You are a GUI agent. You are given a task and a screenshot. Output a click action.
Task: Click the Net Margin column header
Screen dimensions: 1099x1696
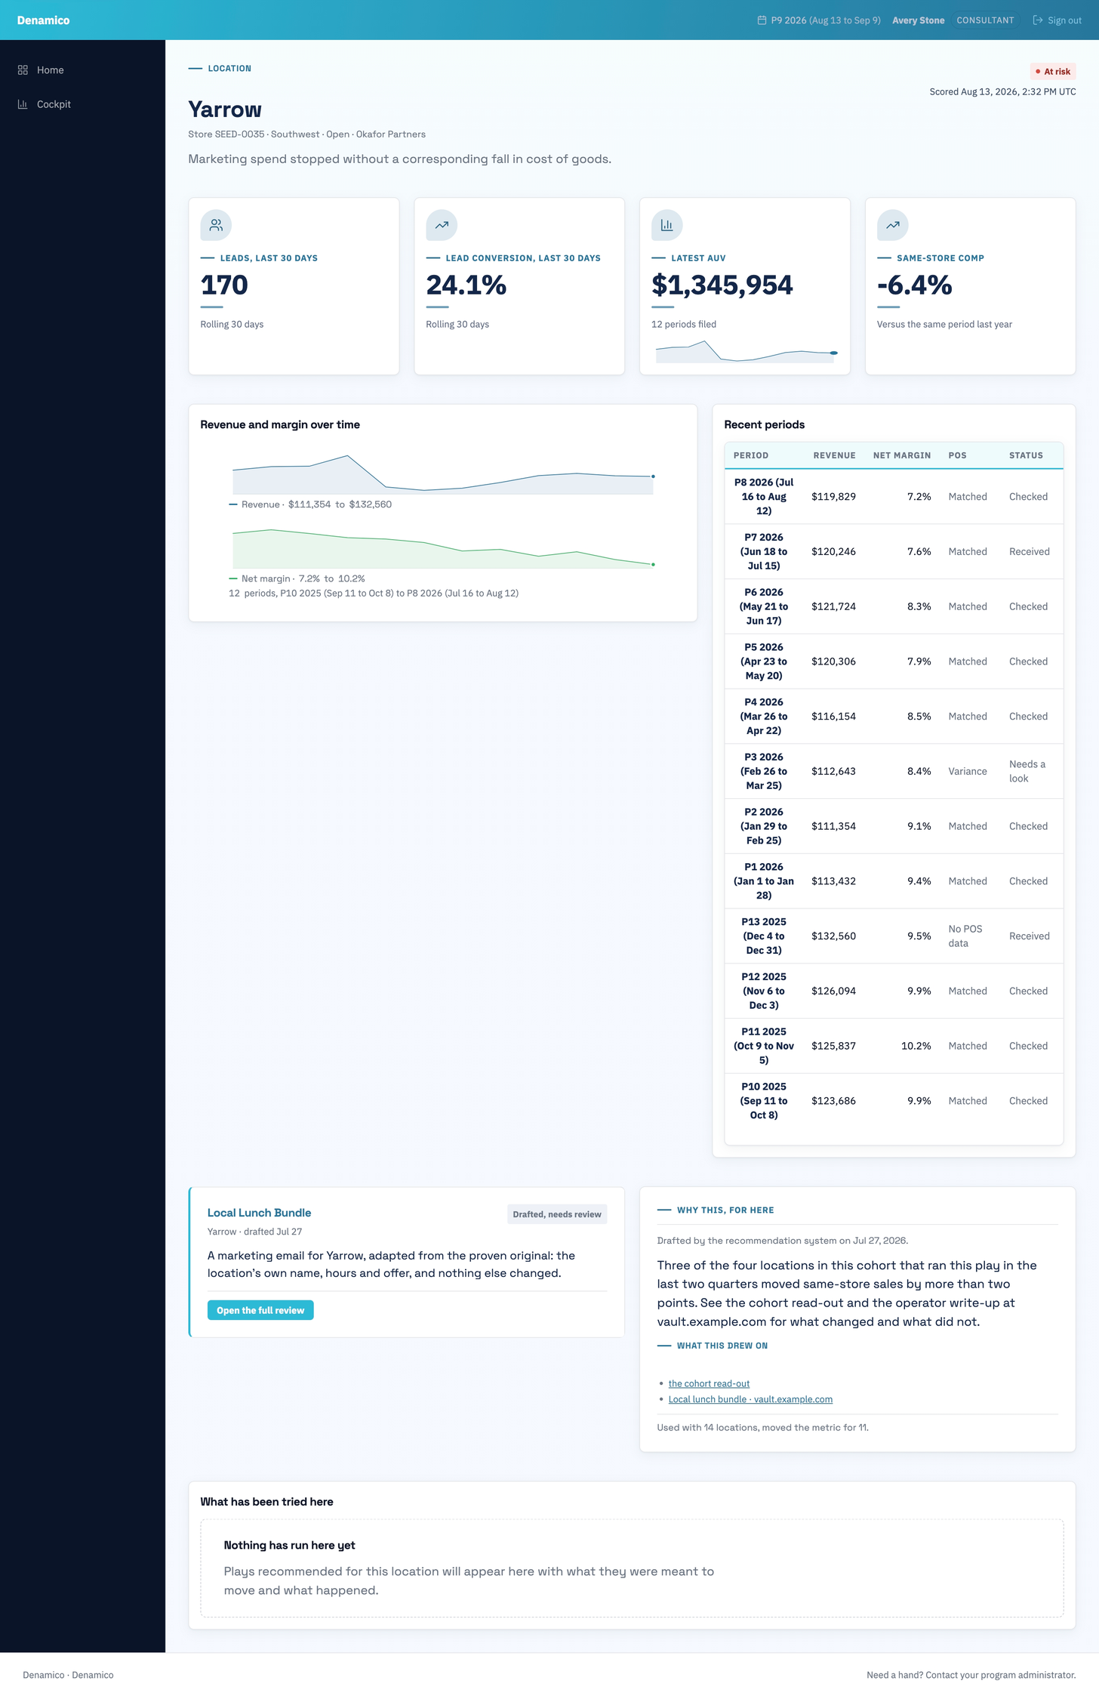(x=902, y=455)
